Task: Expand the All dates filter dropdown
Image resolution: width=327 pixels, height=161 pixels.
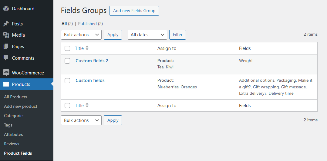Action: 147,35
